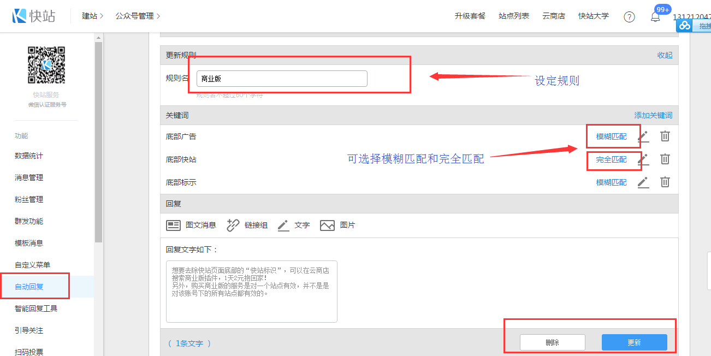The height and width of the screenshot is (356, 711).
Task: Open the notification bell icon
Action: [x=655, y=17]
